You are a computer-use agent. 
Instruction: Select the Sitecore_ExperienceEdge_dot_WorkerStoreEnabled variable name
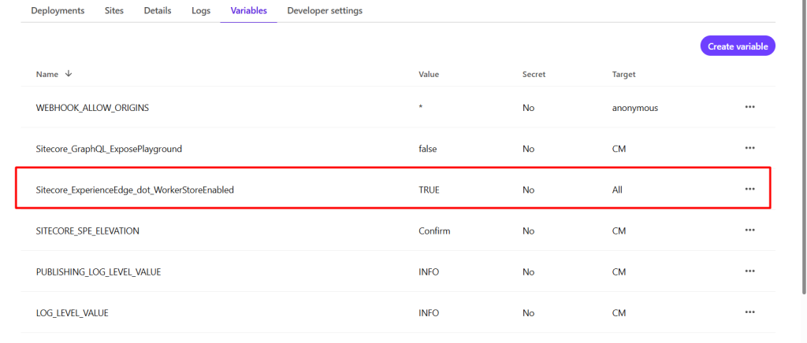(x=135, y=190)
